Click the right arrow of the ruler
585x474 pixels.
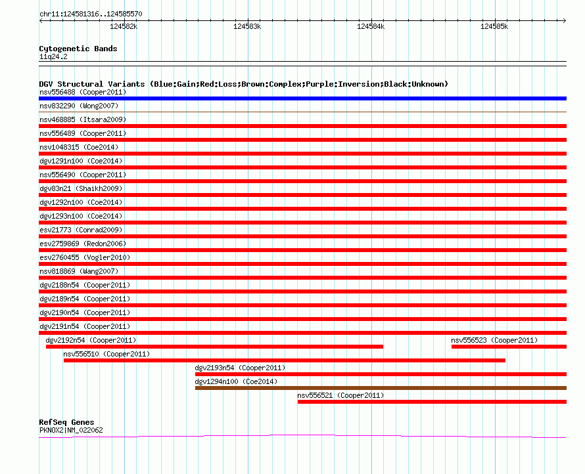point(565,21)
